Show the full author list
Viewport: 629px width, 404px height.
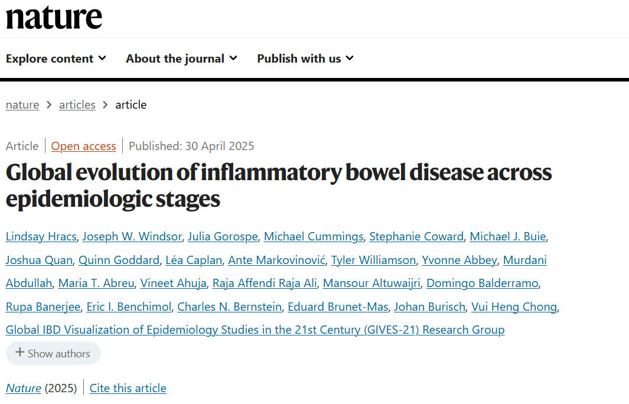[53, 353]
